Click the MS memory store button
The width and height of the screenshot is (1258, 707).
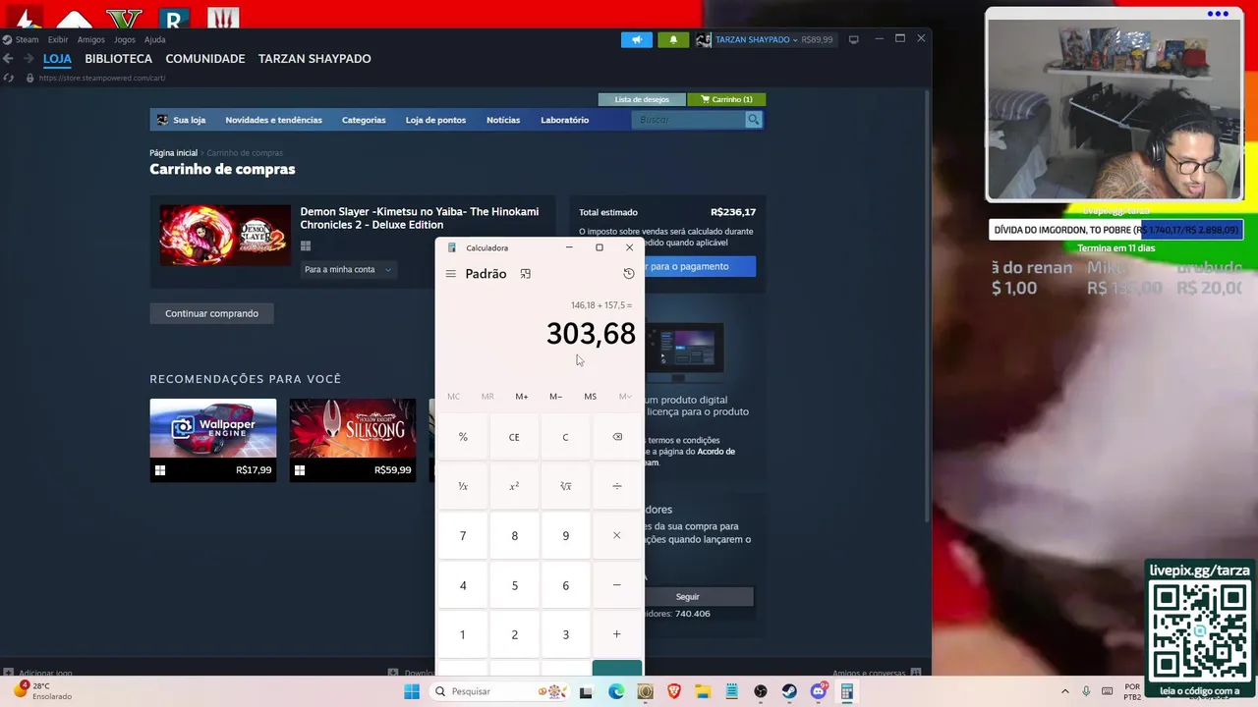pos(590,397)
